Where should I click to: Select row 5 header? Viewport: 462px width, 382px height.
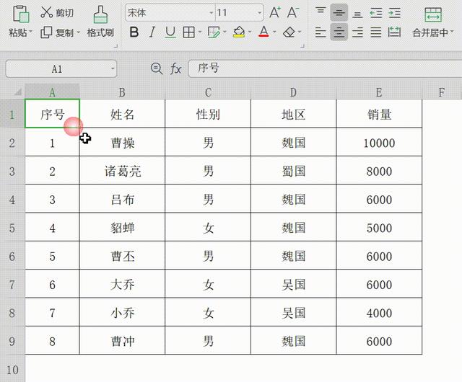click(x=12, y=228)
